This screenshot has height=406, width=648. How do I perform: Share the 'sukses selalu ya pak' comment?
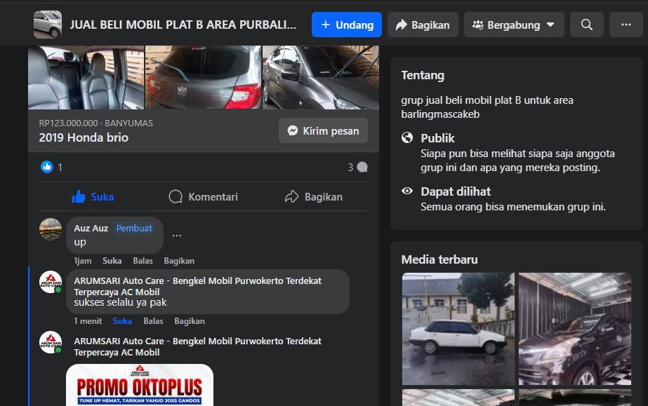coord(190,321)
